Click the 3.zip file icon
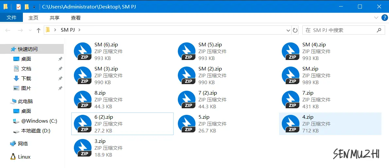Image resolution: width=389 pixels, height=168 pixels. click(x=83, y=148)
